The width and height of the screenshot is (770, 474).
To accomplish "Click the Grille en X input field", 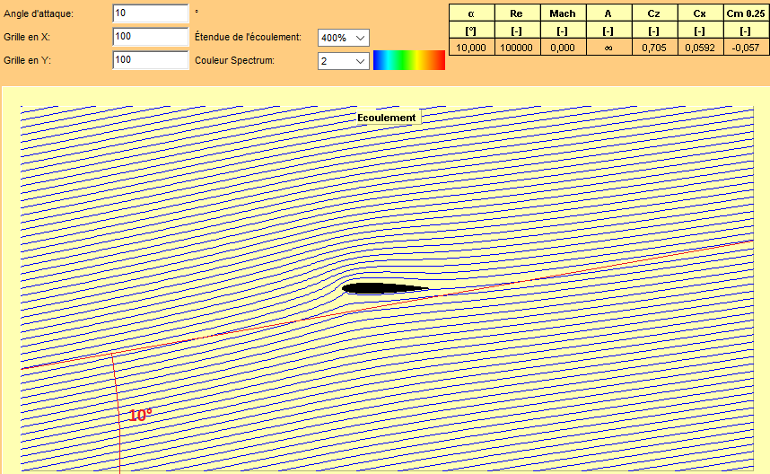I will [x=150, y=37].
